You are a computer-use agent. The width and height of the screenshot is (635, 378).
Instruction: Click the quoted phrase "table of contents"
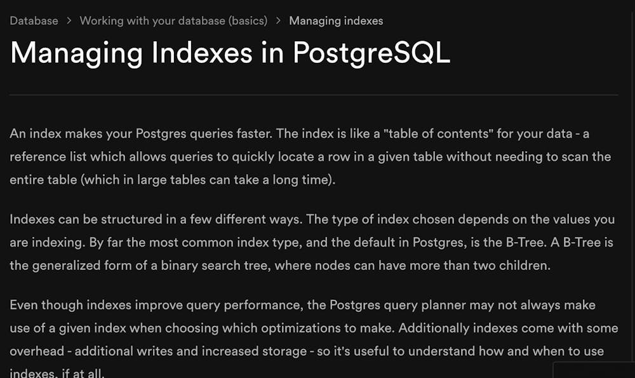pos(438,133)
